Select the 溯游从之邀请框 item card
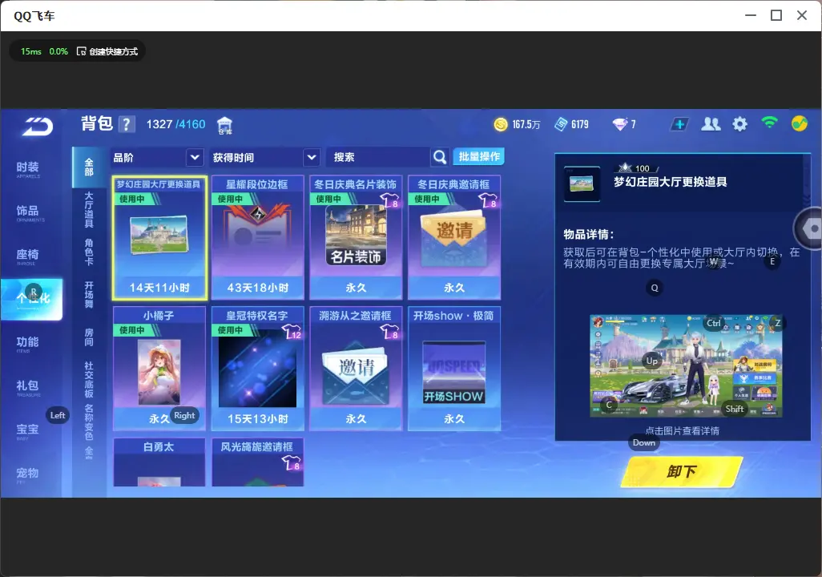Viewport: 822px width, 577px height. point(356,368)
